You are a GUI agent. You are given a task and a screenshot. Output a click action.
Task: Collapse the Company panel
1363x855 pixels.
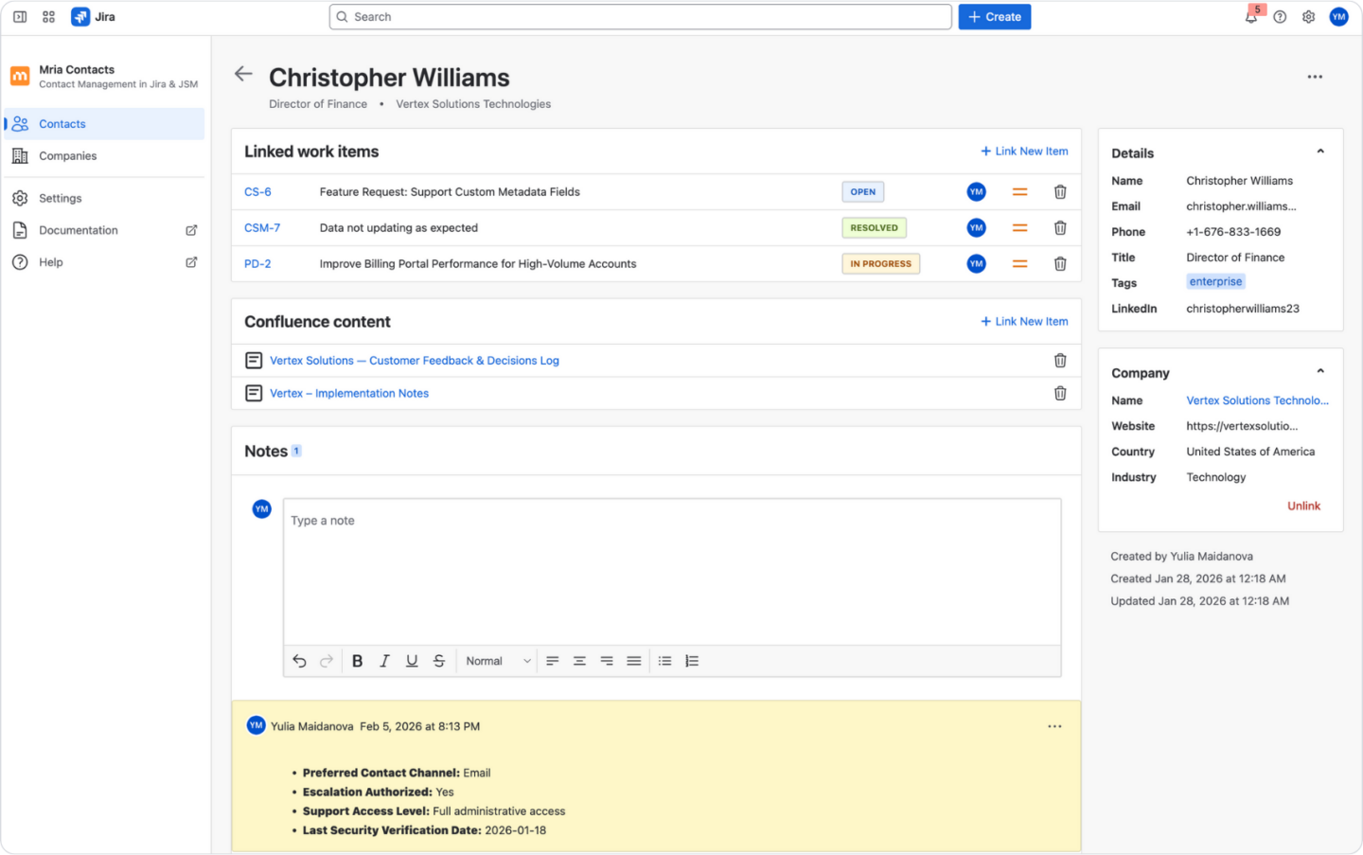pyautogui.click(x=1320, y=370)
